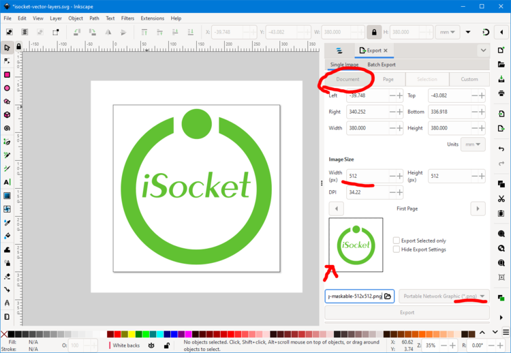
Task: Click Flip horizontal icon in toolbar
Action: pos(108,32)
